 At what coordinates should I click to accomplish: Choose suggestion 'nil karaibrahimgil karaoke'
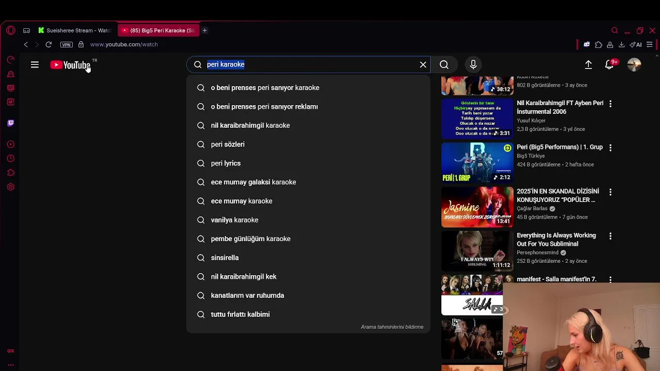click(308, 125)
